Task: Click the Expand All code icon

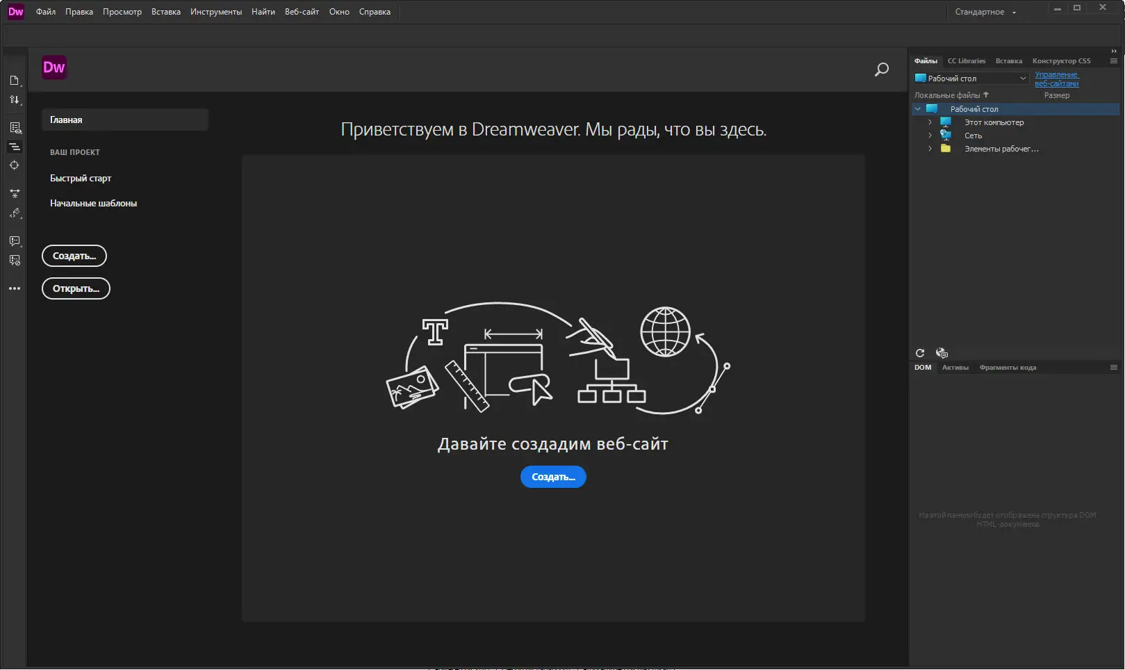Action: pos(14,194)
